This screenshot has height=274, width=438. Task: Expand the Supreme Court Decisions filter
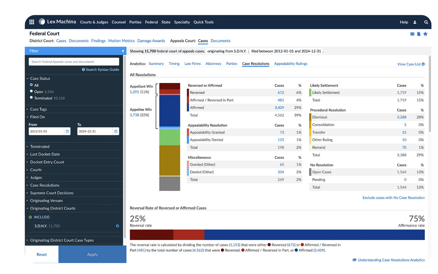tap(52, 193)
